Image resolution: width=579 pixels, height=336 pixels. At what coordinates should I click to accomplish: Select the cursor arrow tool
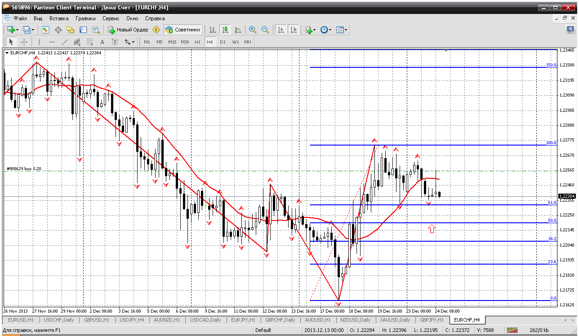11,42
